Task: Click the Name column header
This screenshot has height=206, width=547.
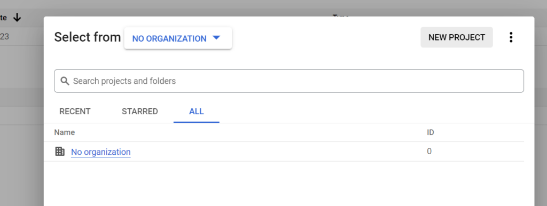Action: [x=65, y=132]
